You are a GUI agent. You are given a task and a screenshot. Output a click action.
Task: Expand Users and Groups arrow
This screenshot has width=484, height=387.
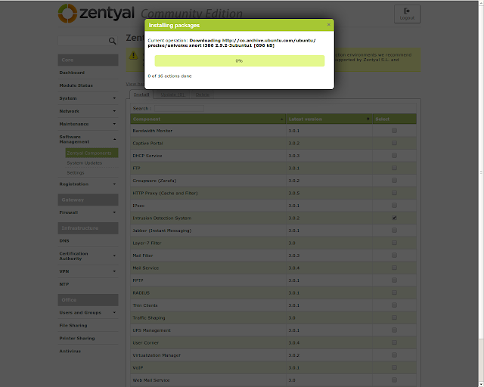click(114, 312)
